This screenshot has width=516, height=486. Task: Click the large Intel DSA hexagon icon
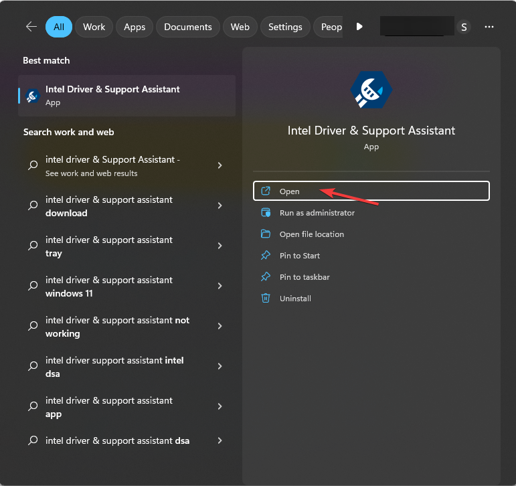point(371,90)
